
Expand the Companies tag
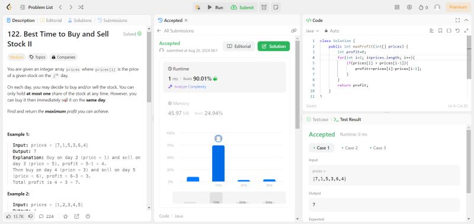tap(63, 57)
